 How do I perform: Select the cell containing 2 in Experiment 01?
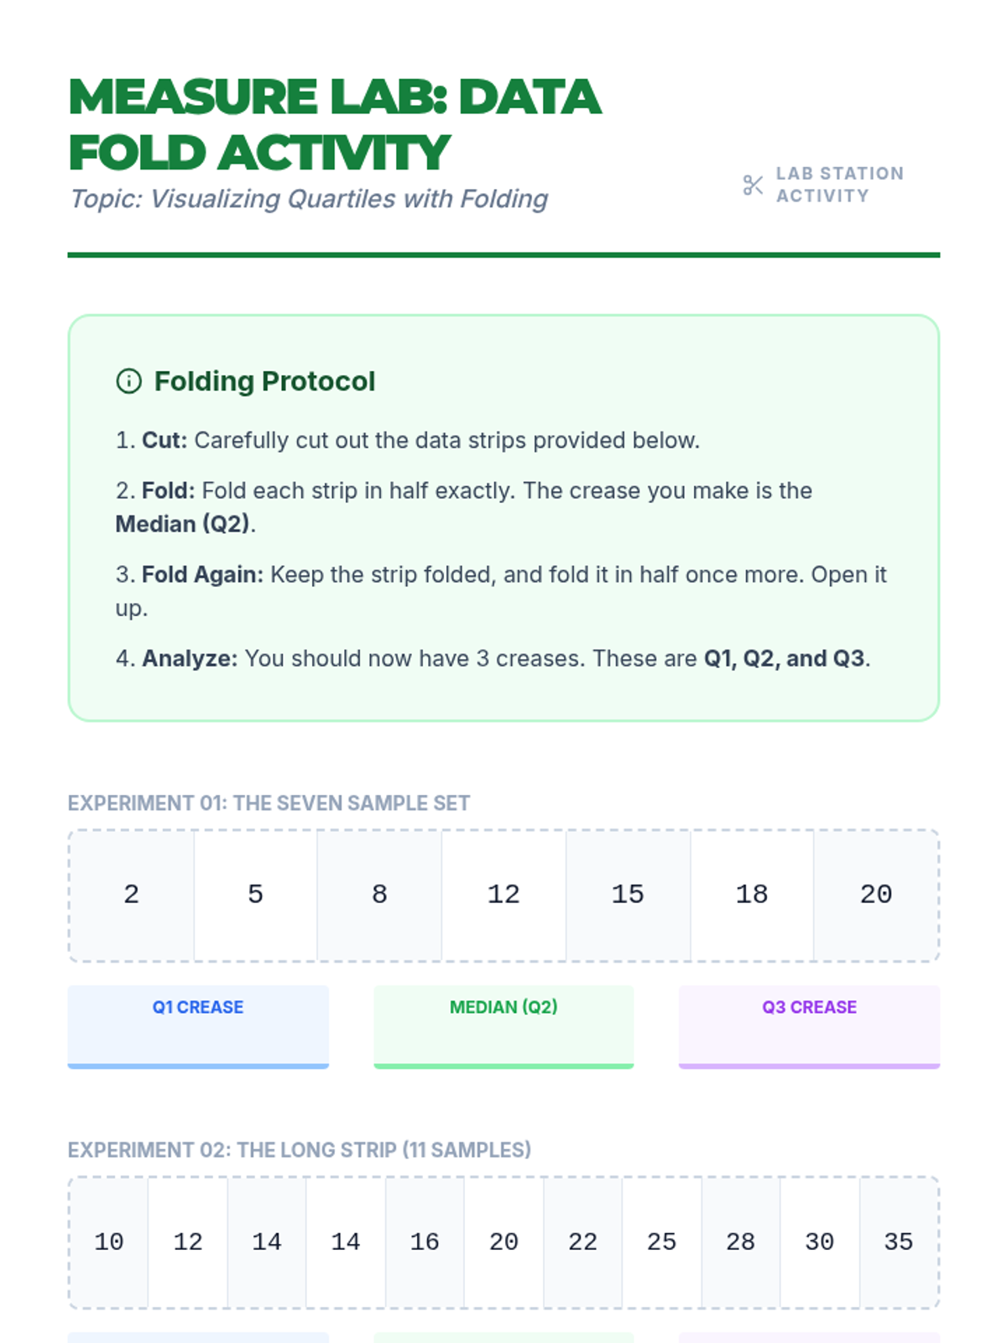click(132, 895)
